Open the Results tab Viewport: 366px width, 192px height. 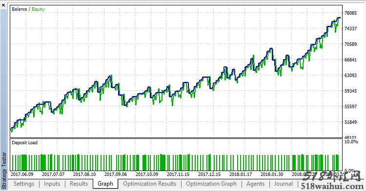(79, 184)
